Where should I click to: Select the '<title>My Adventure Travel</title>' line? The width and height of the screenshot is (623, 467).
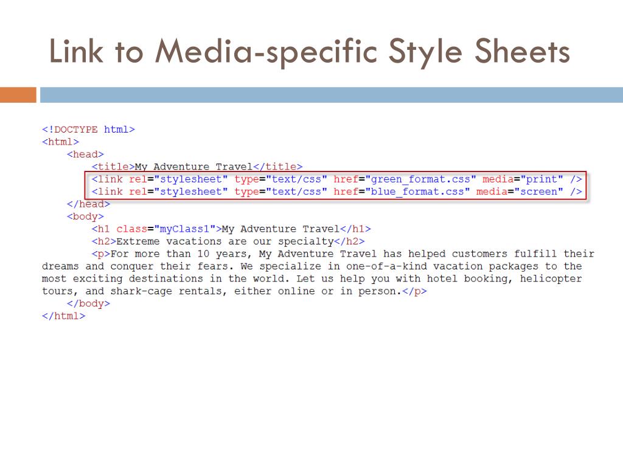(197, 167)
